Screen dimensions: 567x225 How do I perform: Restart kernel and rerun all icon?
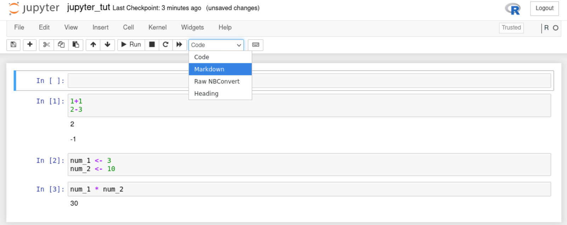click(179, 45)
